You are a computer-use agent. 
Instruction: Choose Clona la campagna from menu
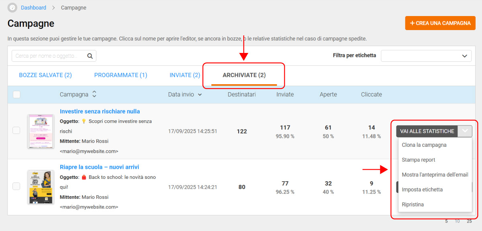click(424, 145)
